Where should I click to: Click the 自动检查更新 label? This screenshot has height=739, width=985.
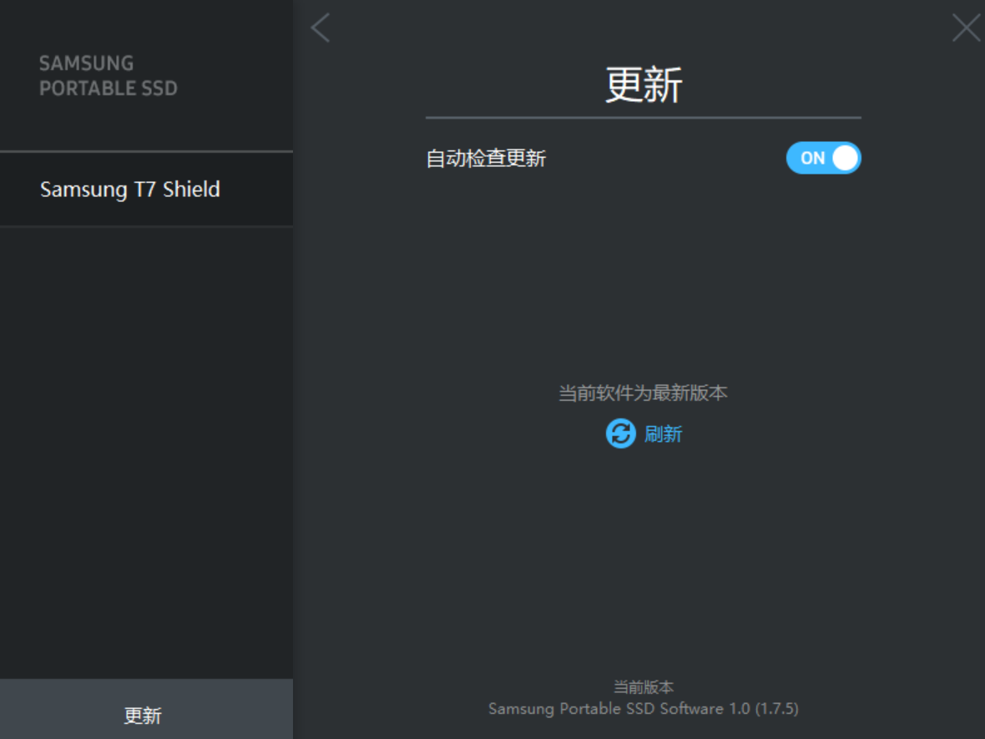(x=486, y=159)
